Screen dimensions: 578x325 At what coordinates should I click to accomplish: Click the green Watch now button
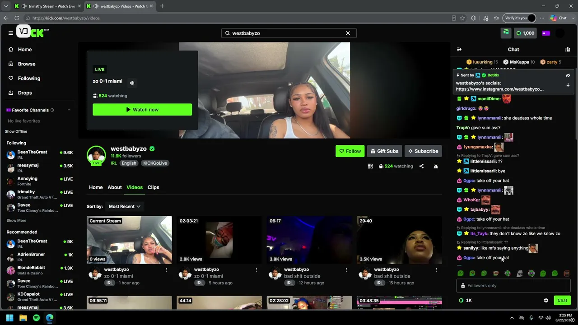point(142,110)
